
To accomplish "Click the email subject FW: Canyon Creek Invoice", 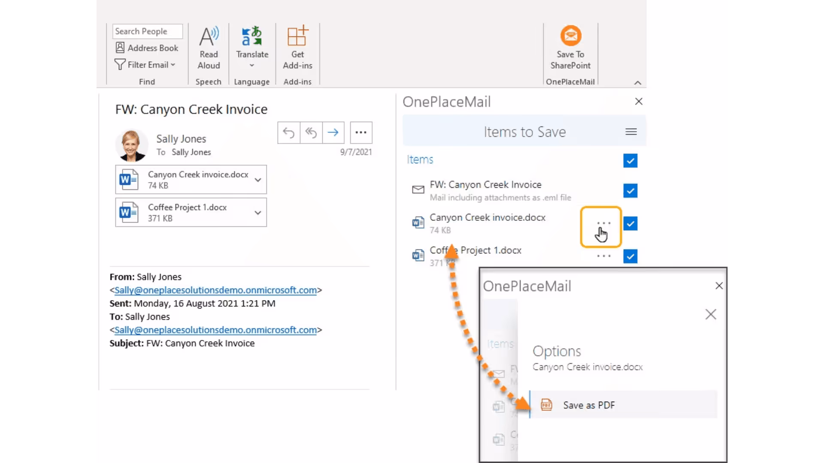I will [x=191, y=109].
